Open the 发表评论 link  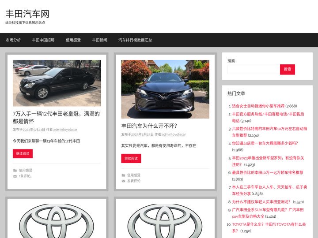click(x=134, y=181)
